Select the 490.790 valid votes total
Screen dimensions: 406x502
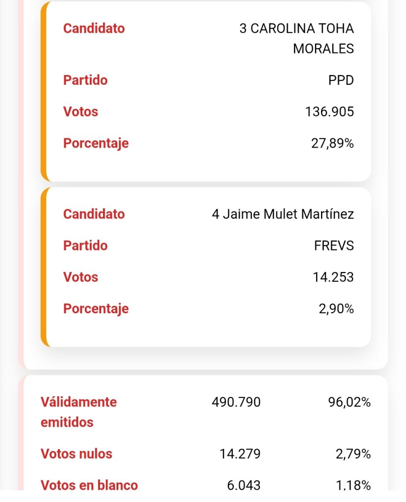pyautogui.click(x=236, y=402)
